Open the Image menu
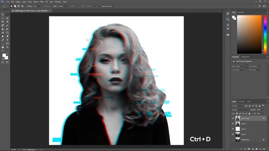The image size is (269, 151). click(18, 2)
